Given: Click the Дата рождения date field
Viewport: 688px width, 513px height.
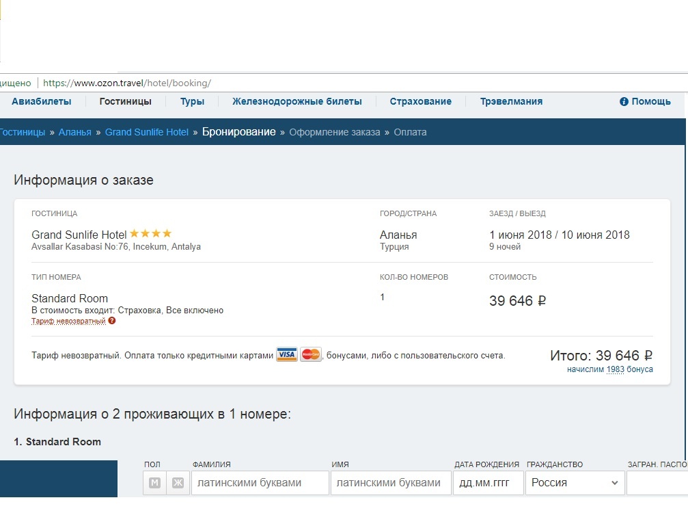Looking at the screenshot, I should [489, 483].
